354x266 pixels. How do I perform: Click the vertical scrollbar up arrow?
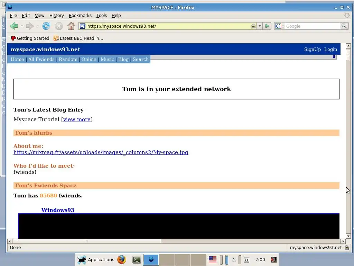click(x=348, y=46)
